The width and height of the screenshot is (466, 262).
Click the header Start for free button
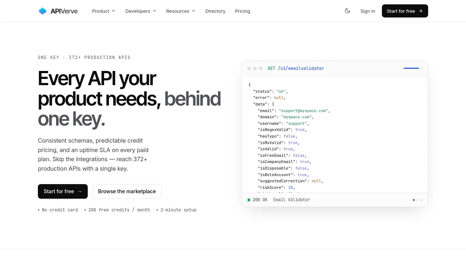(405, 11)
